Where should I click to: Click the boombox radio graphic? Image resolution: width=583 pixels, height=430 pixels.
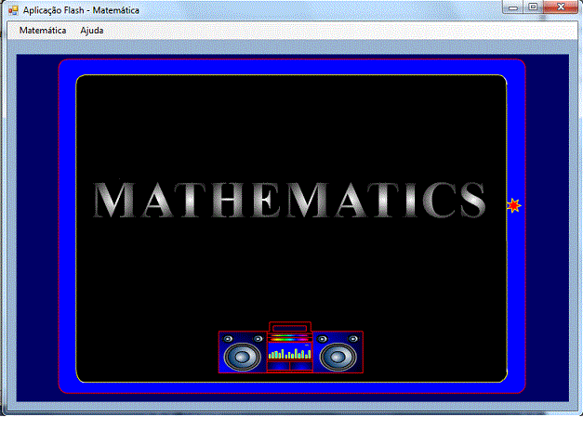point(290,347)
